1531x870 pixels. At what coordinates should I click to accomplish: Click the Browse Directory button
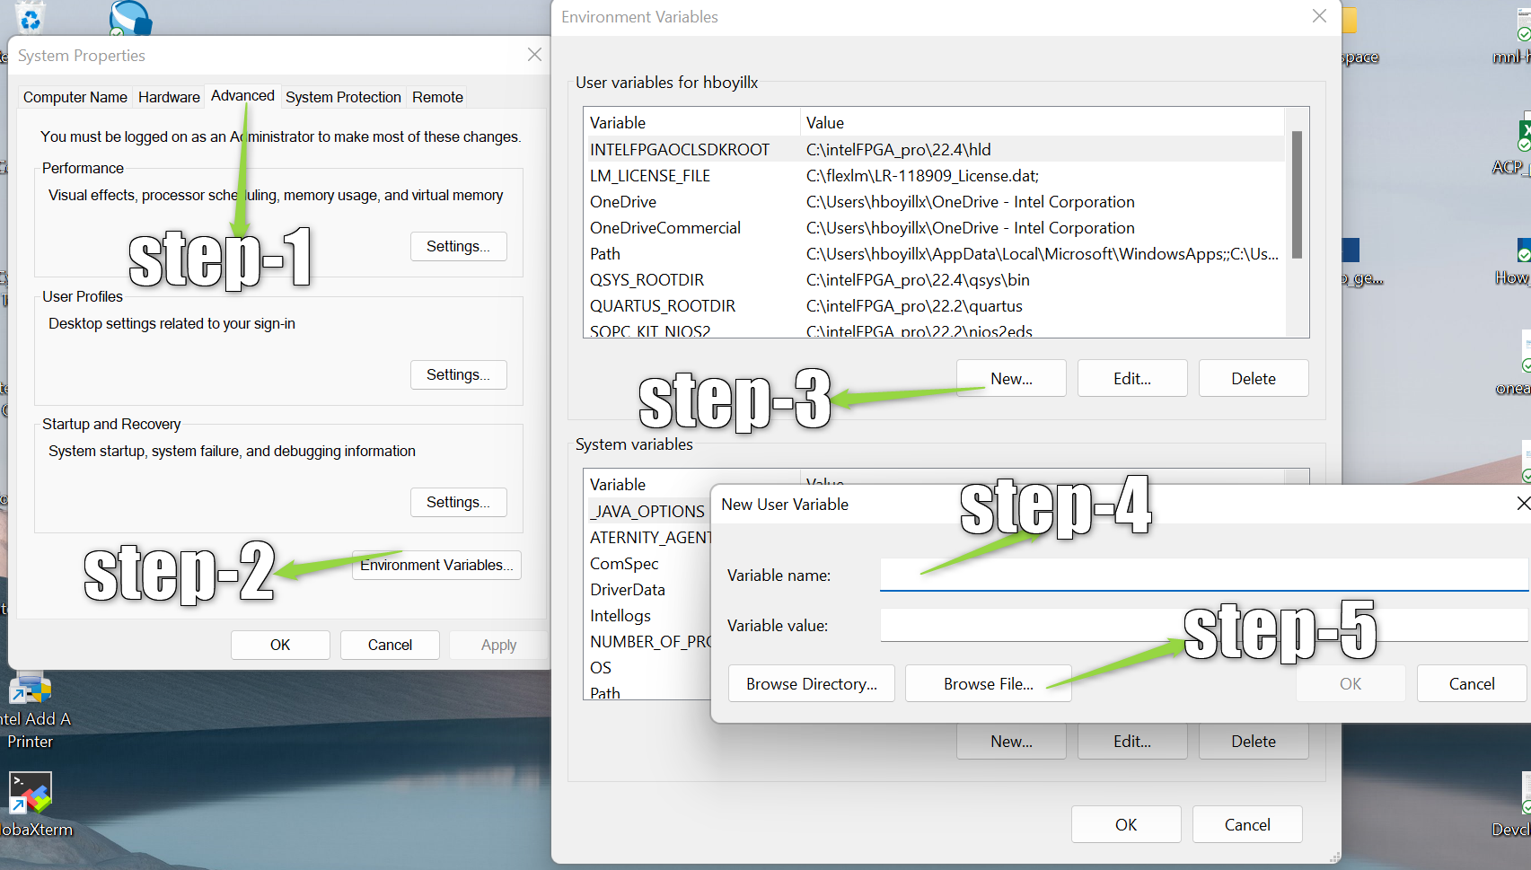point(811,683)
